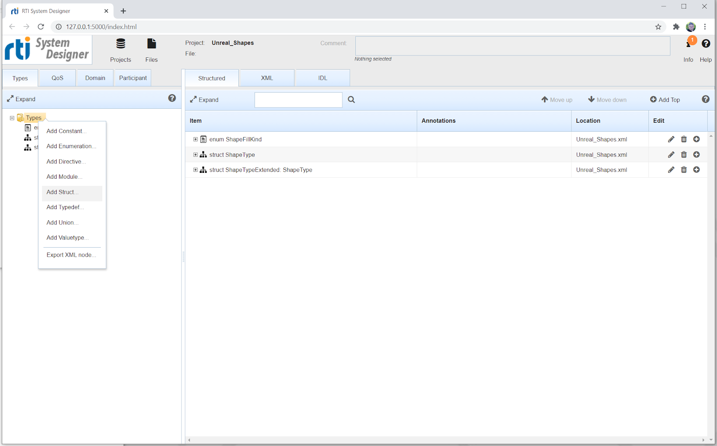Delete struct ShapeType row

click(x=684, y=154)
